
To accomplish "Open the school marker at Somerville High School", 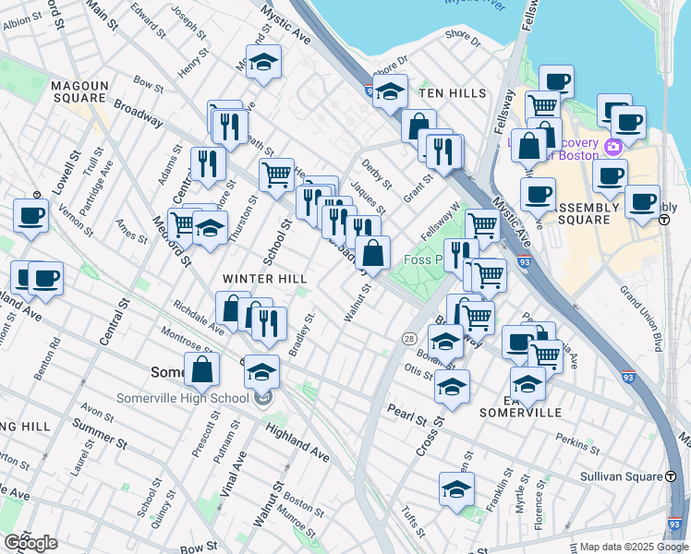I will click(261, 372).
